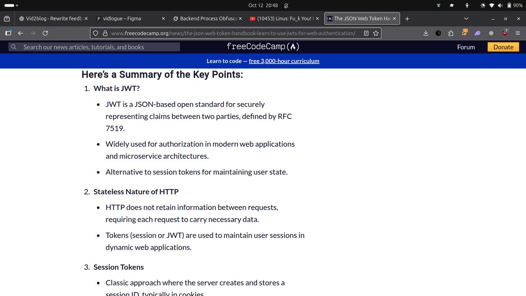Click the brightness night light indicator
The image size is (526, 296).
point(483,5)
